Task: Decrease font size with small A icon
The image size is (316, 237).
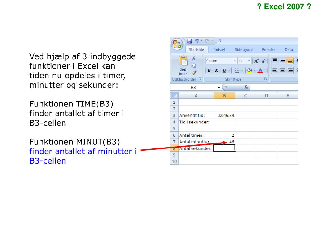Action: coord(264,61)
